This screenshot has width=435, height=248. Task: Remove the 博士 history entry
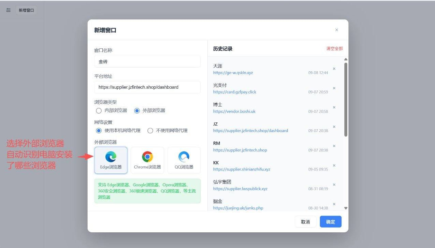[x=334, y=107]
